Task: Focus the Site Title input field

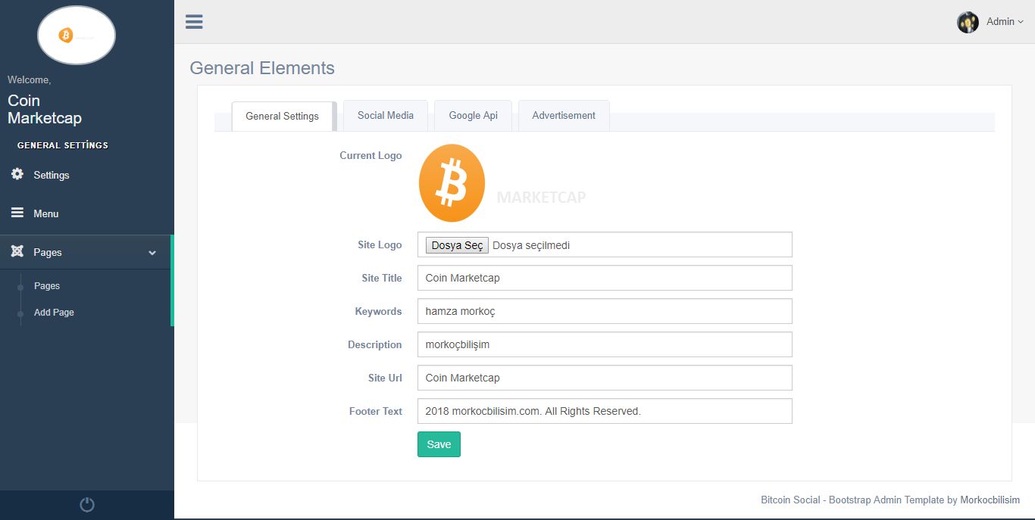Action: tap(604, 278)
